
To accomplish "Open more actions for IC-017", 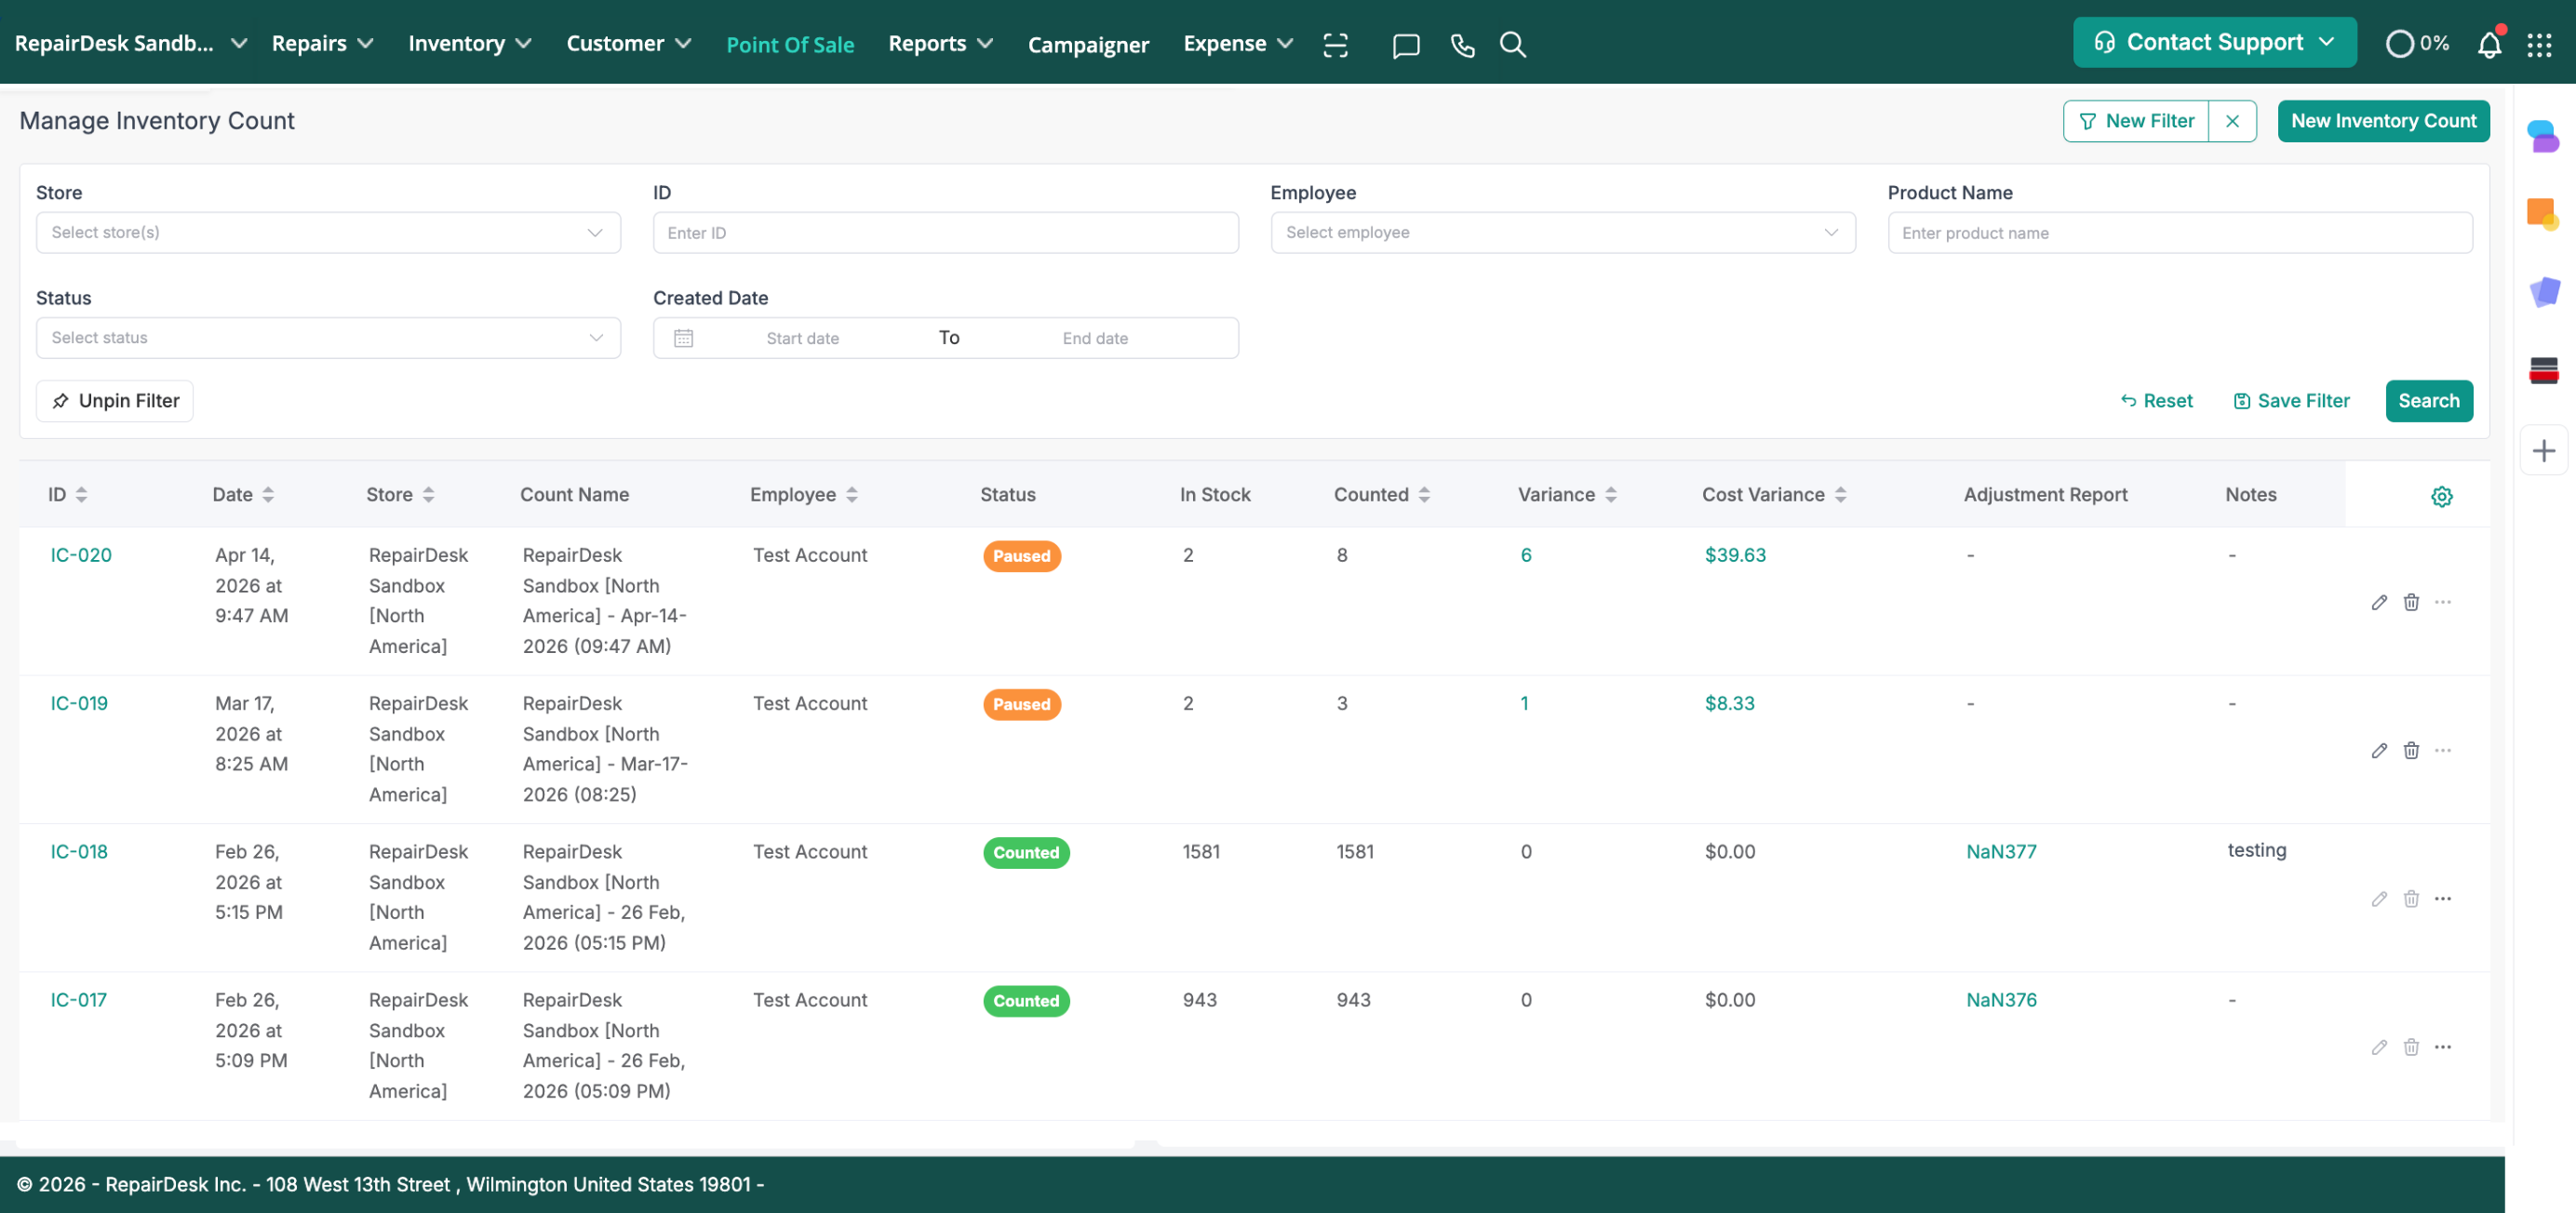I will 2442,1046.
